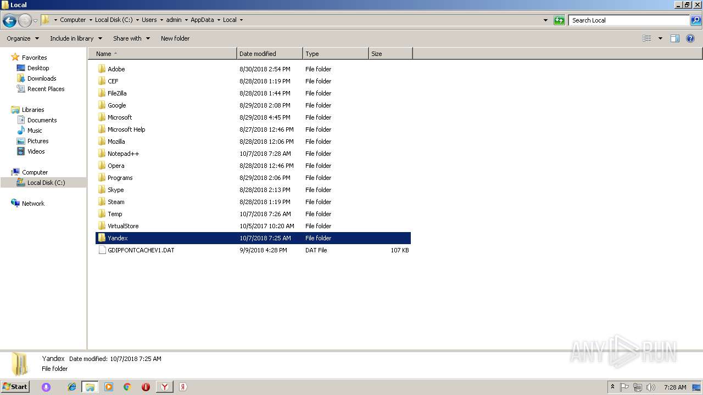Select Network in the navigation pane
Image resolution: width=703 pixels, height=395 pixels.
33,204
